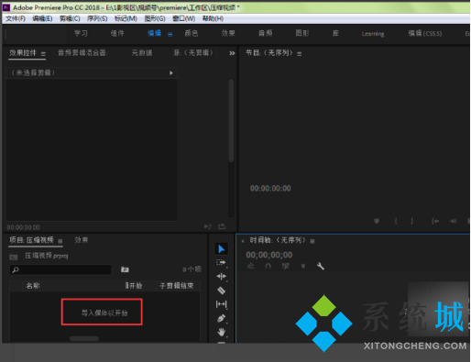
Task: Click find bin folder icon beside search
Action: [125, 269]
